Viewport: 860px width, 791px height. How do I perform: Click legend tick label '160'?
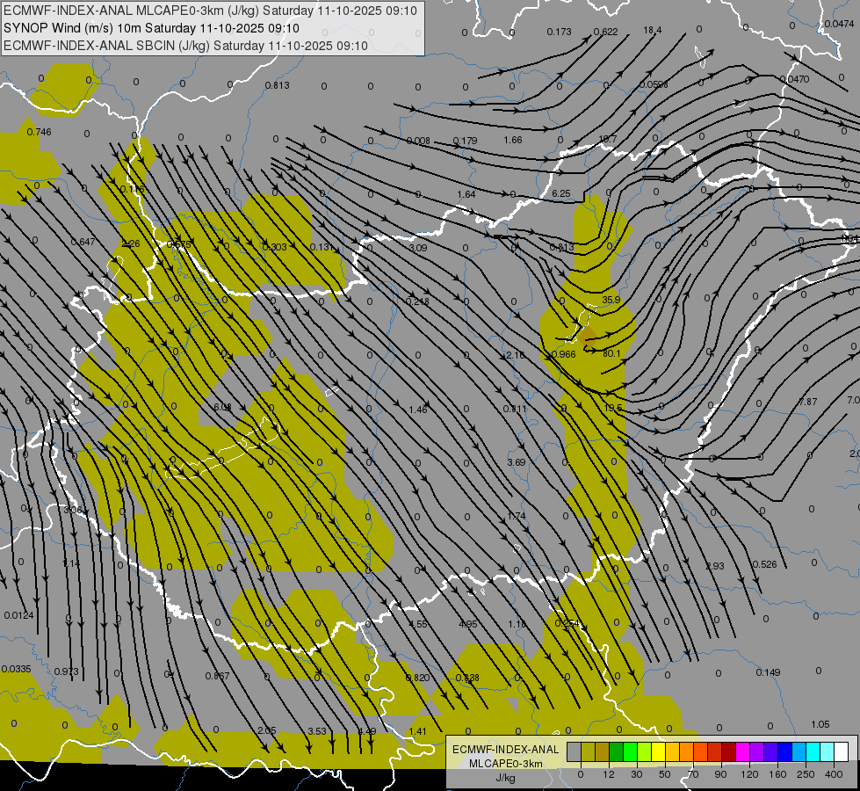[777, 774]
